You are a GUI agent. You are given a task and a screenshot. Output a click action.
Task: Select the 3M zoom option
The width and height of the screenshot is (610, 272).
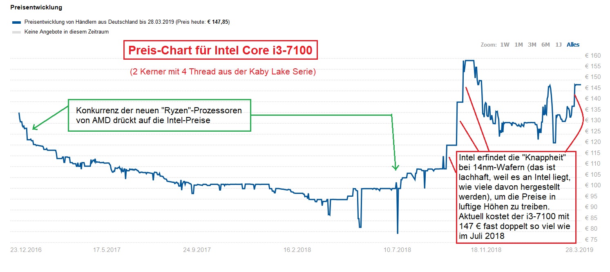coord(532,45)
